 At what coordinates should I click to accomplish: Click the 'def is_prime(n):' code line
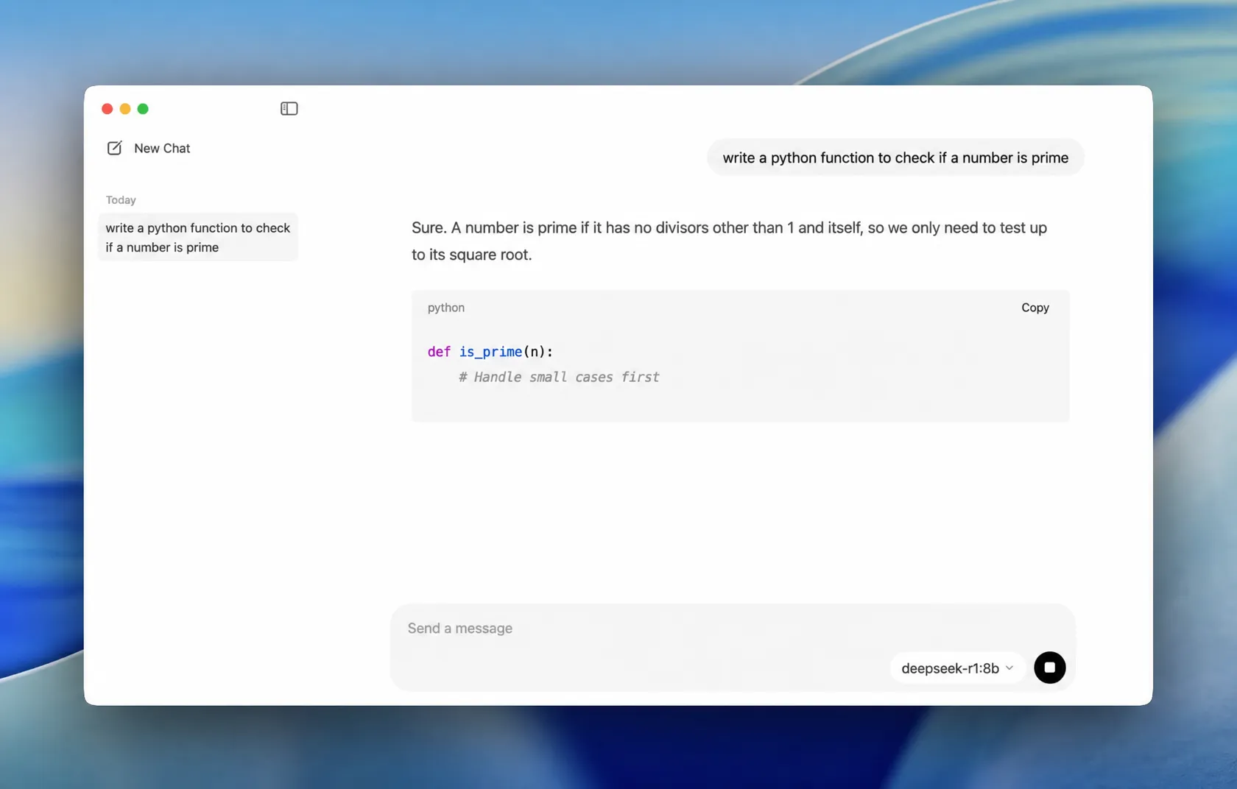490,352
